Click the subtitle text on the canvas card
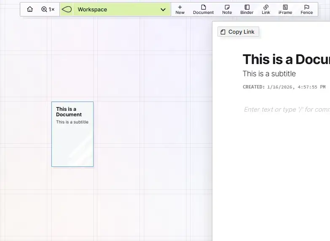Image resolution: width=330 pixels, height=241 pixels. coord(72,122)
